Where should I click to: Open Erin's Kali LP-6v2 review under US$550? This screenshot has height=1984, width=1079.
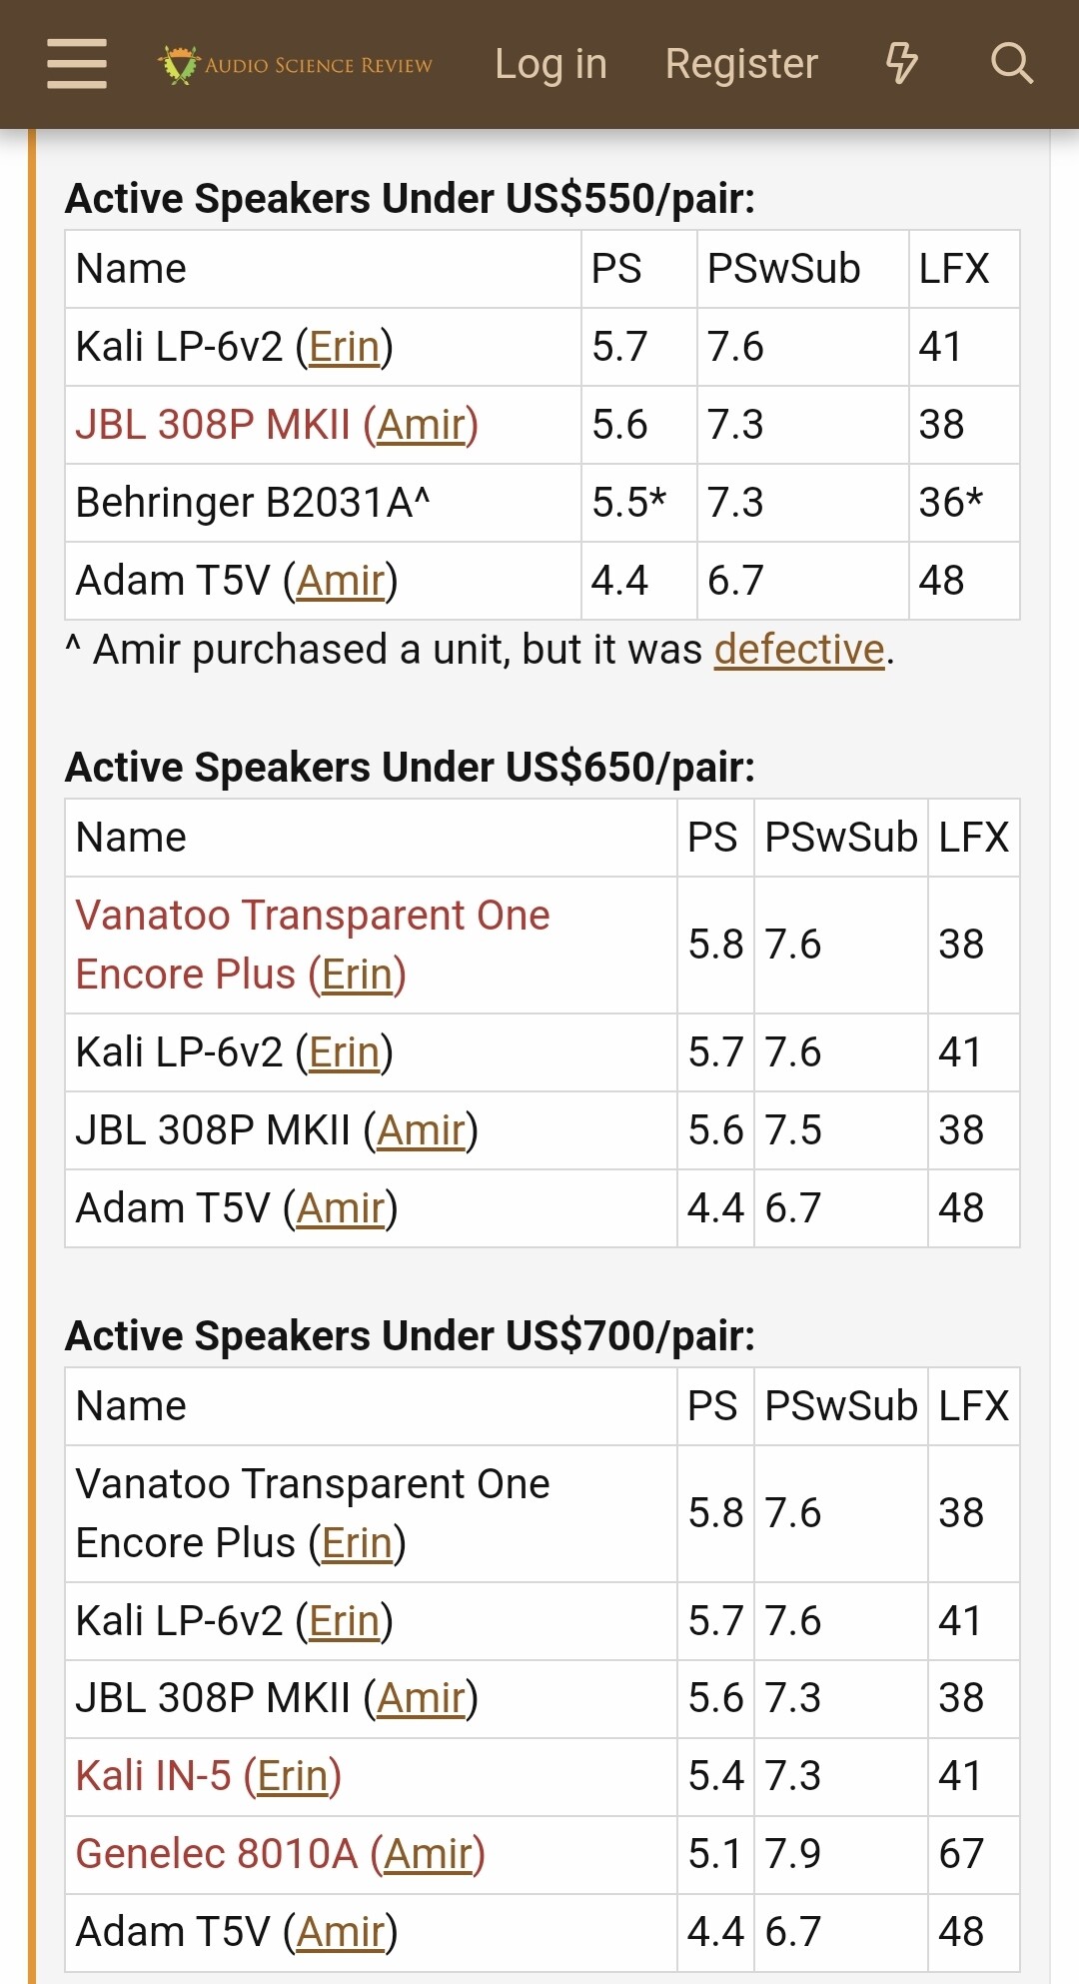(x=344, y=347)
